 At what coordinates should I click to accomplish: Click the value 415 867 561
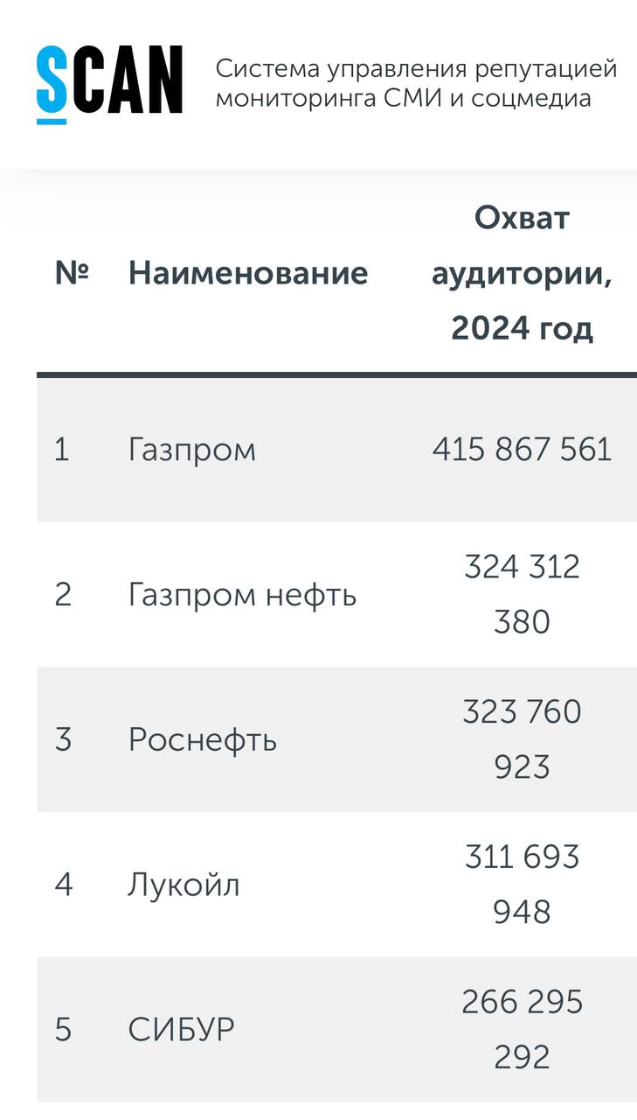[522, 450]
